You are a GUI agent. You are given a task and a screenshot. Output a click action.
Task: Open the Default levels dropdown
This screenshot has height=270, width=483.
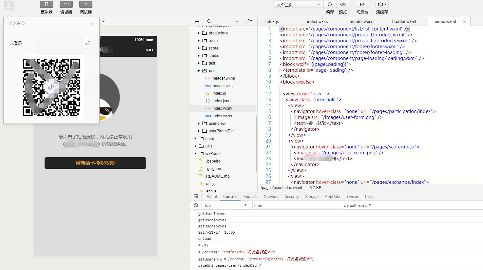(357, 205)
